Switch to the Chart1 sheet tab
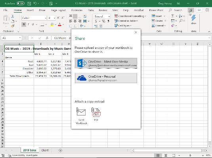The width and height of the screenshot is (212, 158). [x=45, y=150]
